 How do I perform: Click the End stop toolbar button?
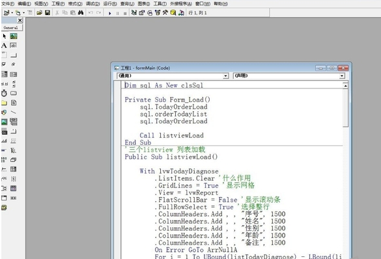click(125, 14)
